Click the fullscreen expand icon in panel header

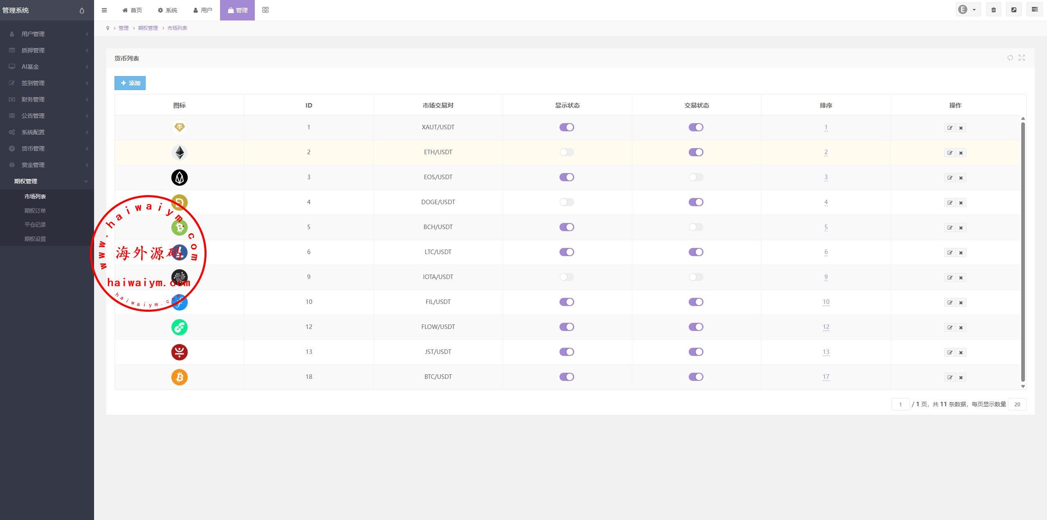coord(1022,58)
